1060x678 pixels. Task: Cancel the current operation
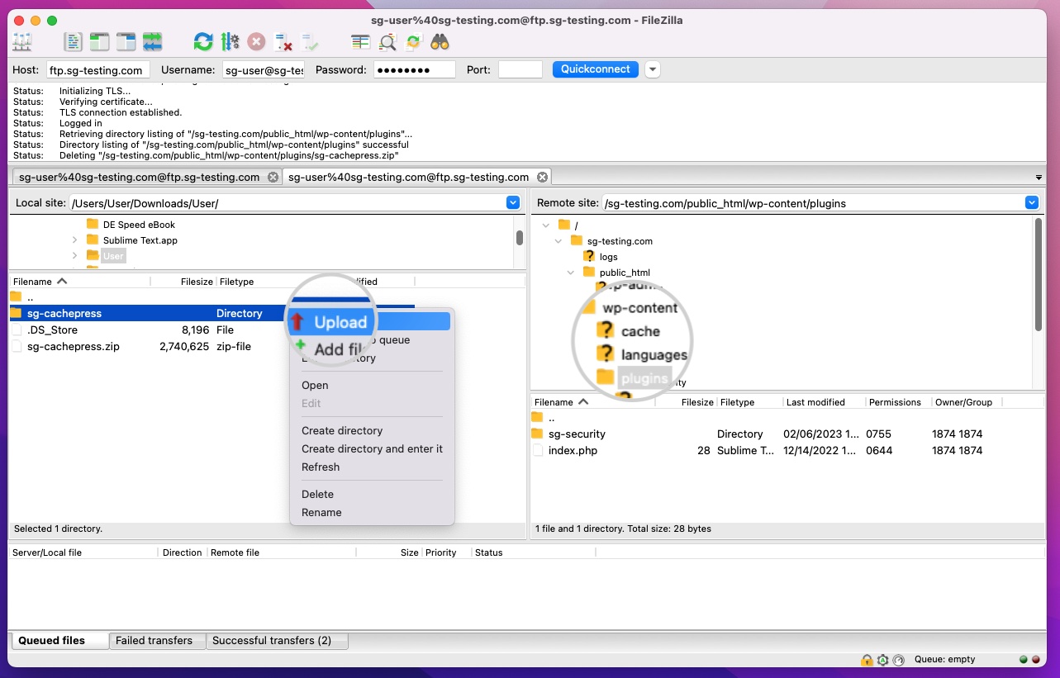[257, 41]
